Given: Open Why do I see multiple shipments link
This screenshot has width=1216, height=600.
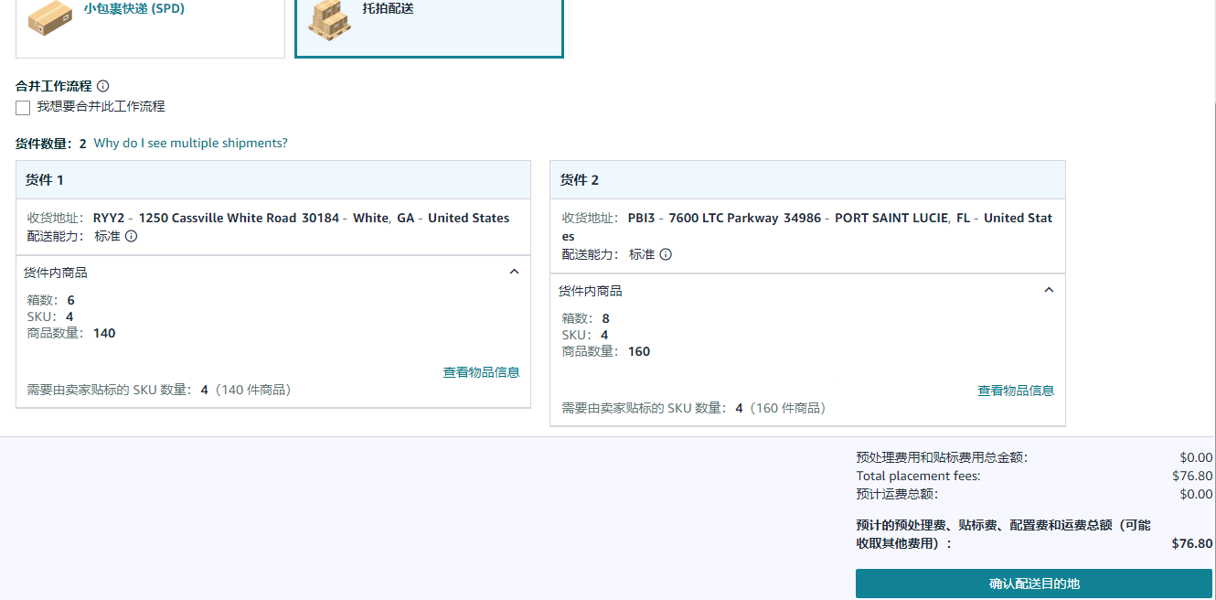Looking at the screenshot, I should (190, 144).
